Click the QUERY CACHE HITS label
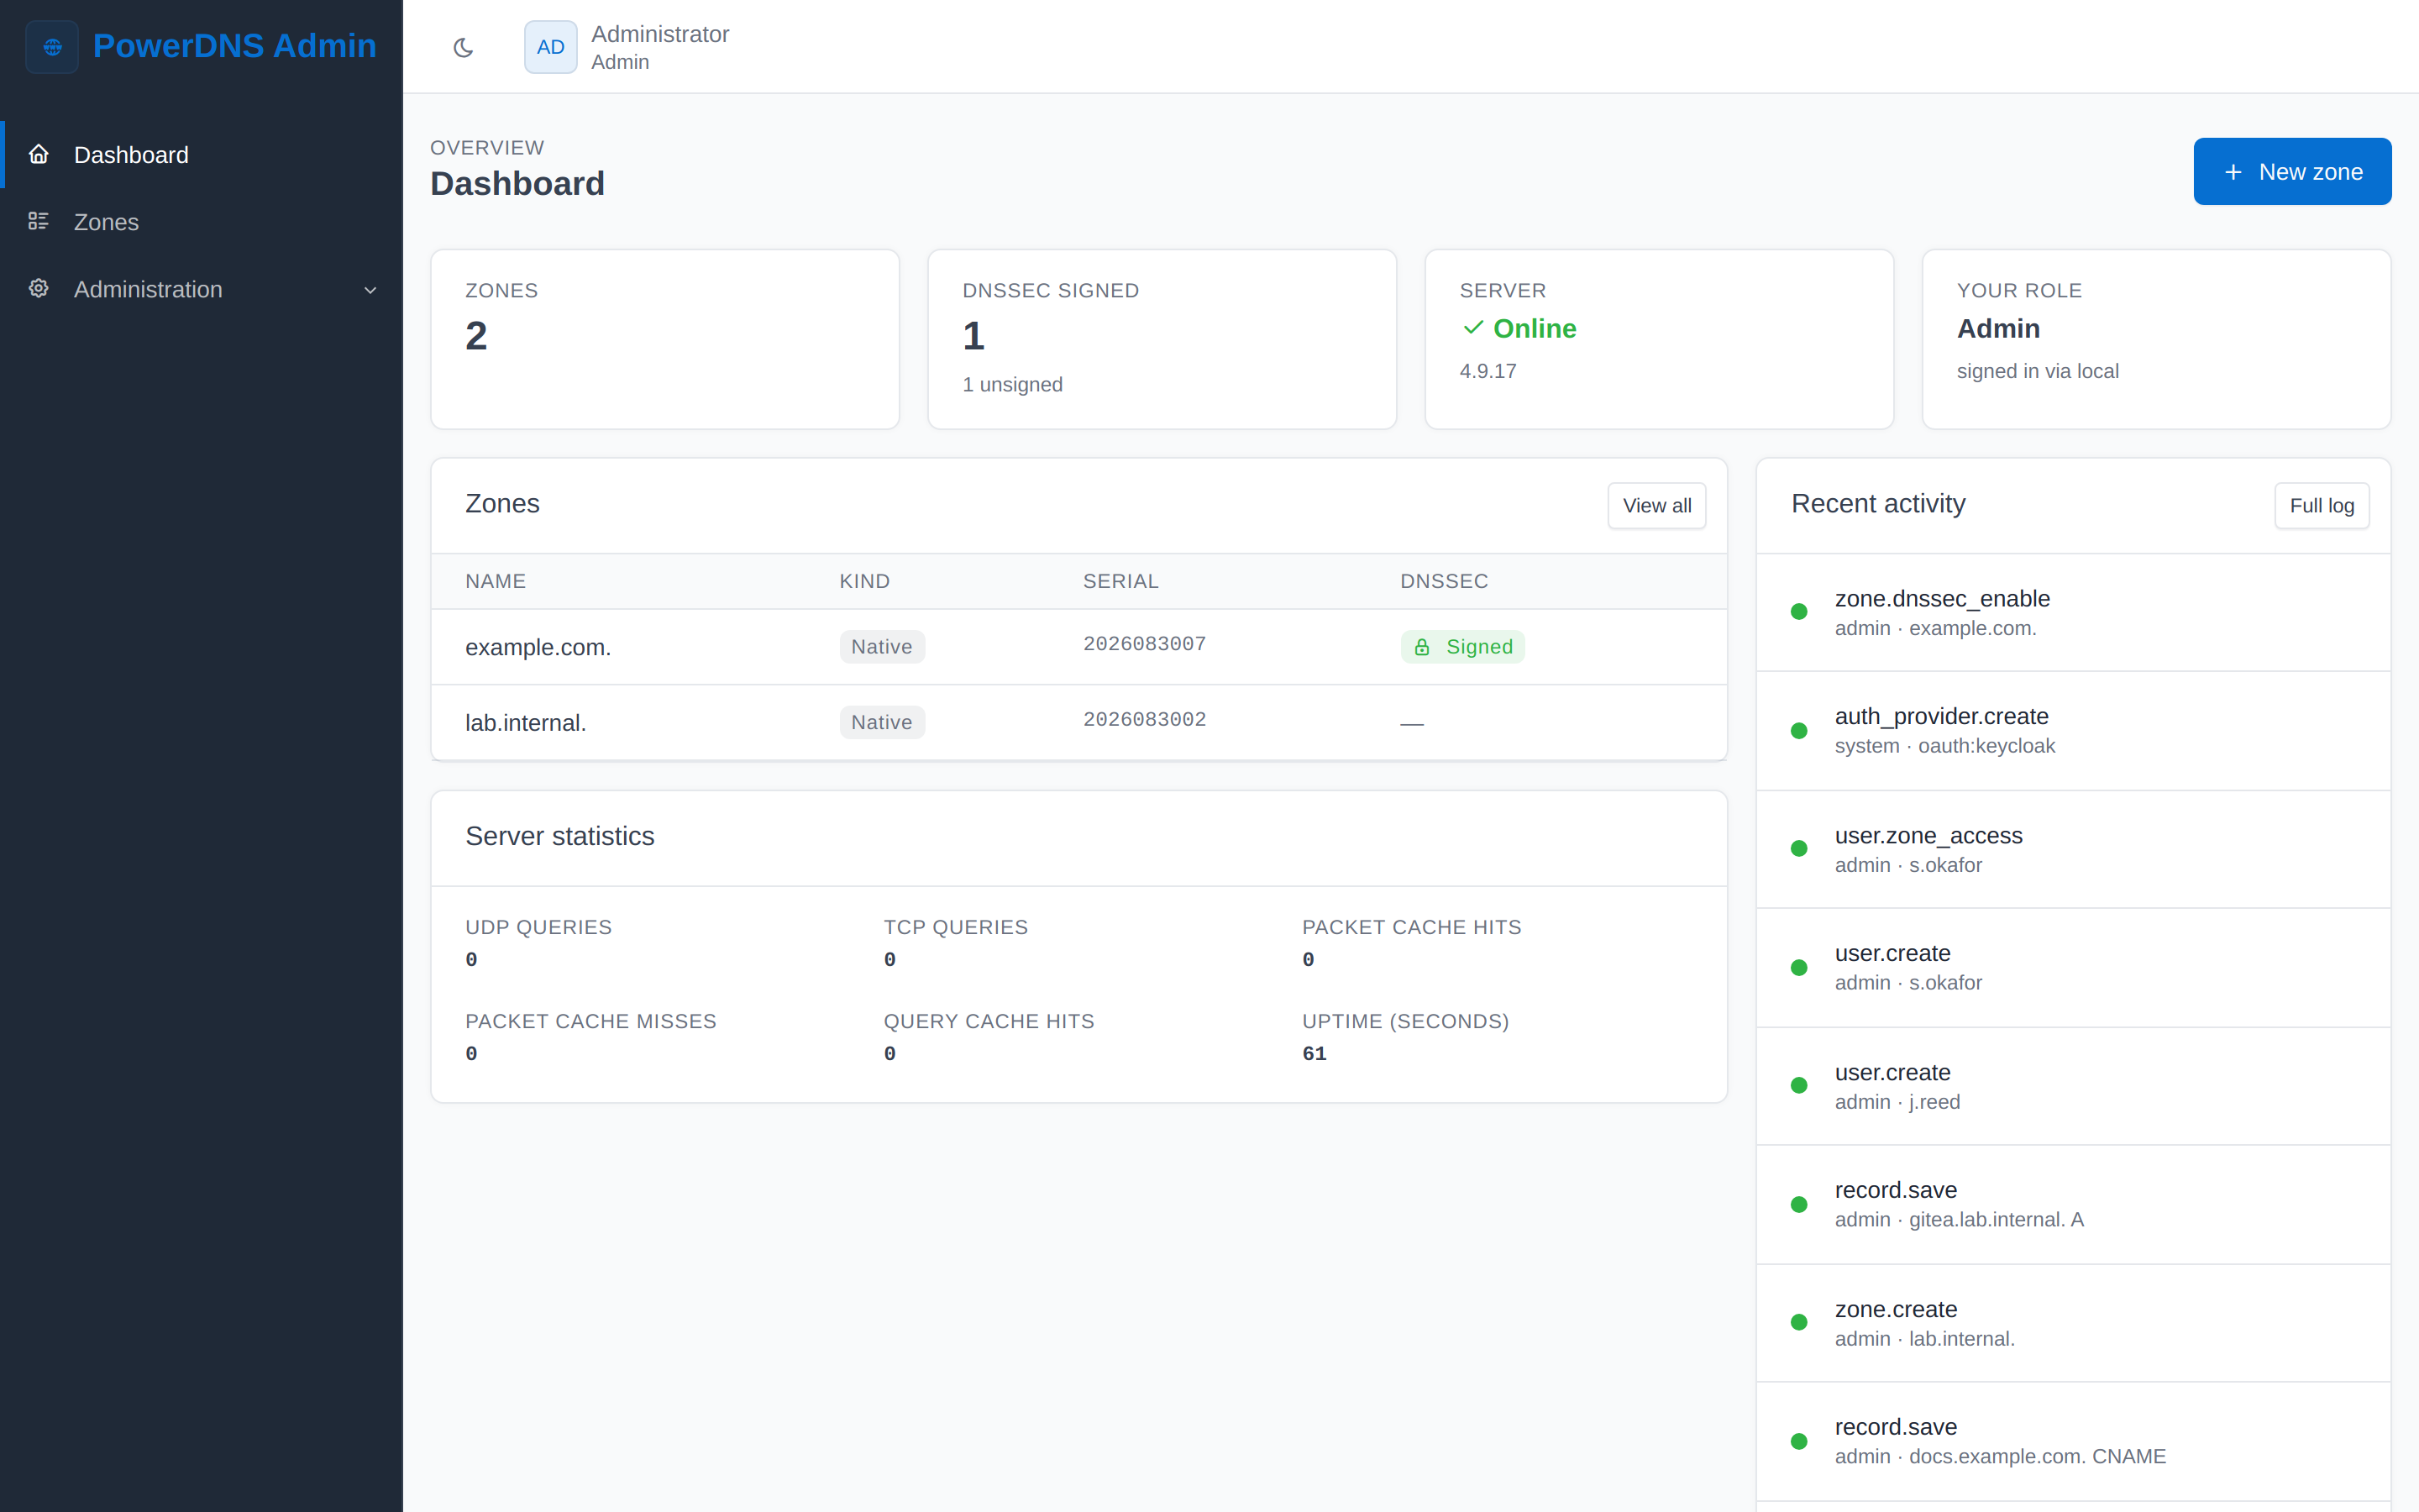This screenshot has height=1512, width=2419. 989,1021
